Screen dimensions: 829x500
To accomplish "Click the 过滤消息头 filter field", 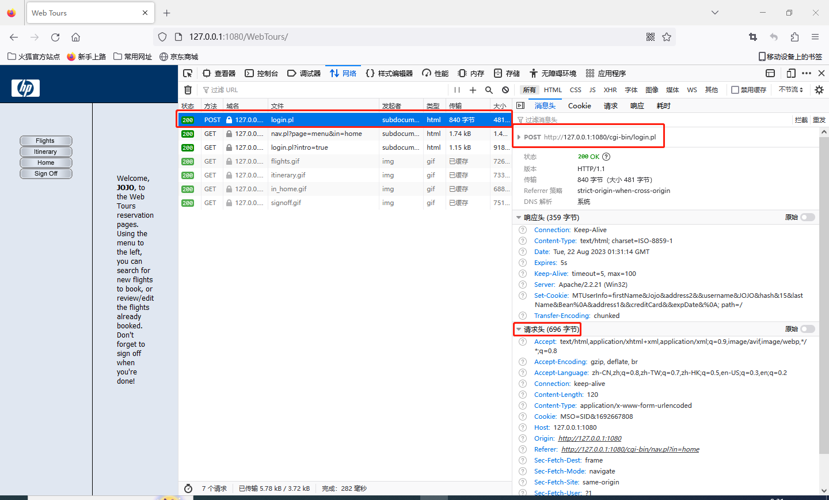I will click(x=653, y=120).
